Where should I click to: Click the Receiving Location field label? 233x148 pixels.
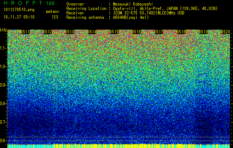pos(86,9)
